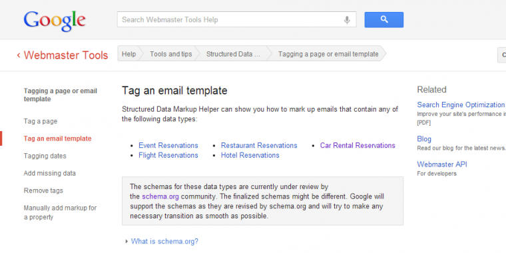506x253 pixels.
Task: Click the Google logo
Action: [x=55, y=21]
